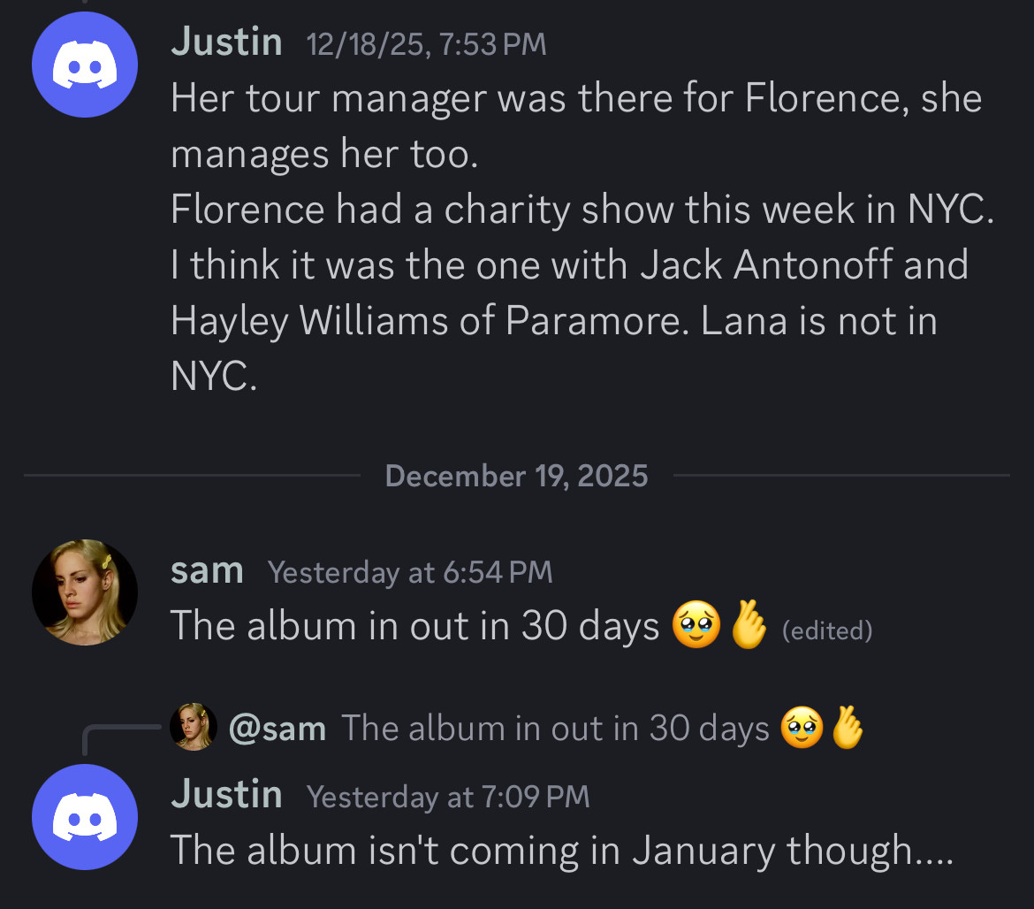
Task: Click small sam avatar in reply preview
Action: (194, 727)
